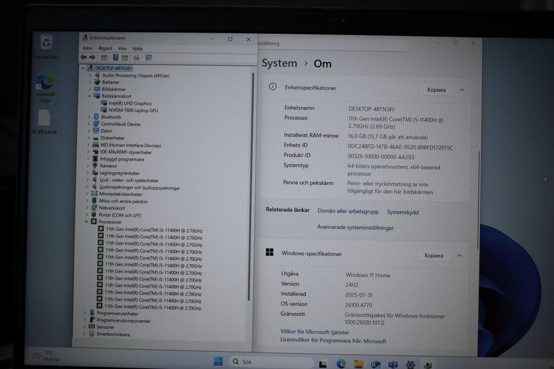Click Kopiera button for Enhetsspecifikationer
The width and height of the screenshot is (554, 369).
[436, 90]
